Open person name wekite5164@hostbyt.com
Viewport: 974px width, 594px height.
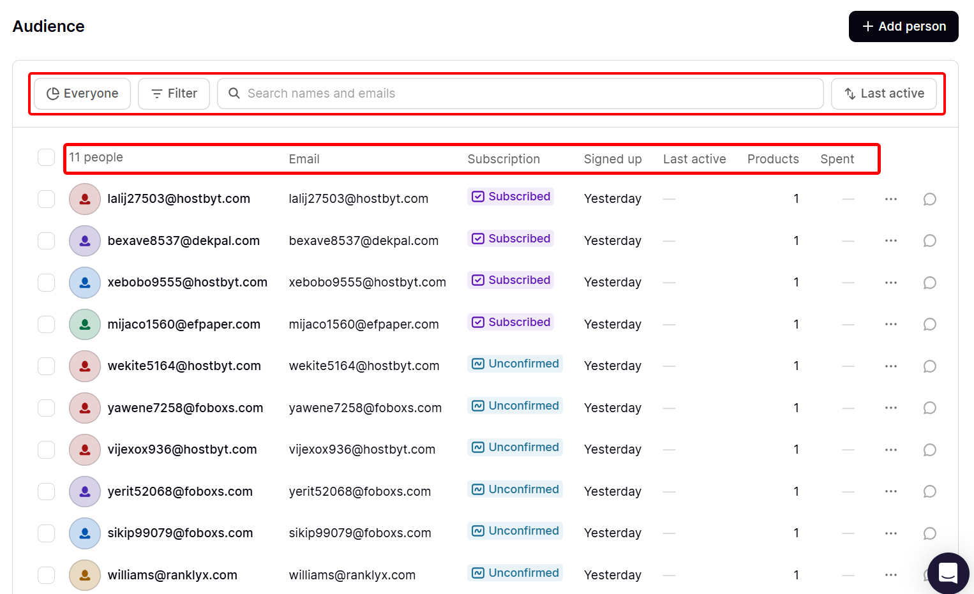[x=184, y=366]
